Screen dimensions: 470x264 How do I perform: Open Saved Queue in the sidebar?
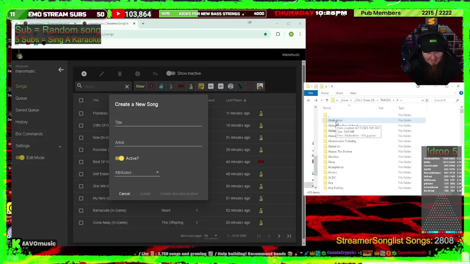point(27,110)
